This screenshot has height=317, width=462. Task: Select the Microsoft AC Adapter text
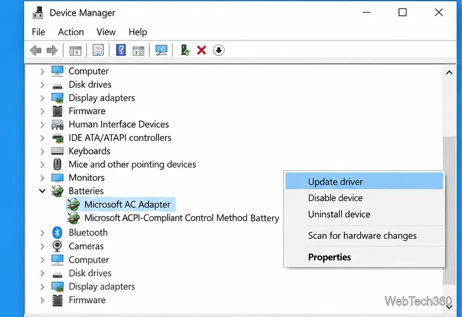click(127, 204)
